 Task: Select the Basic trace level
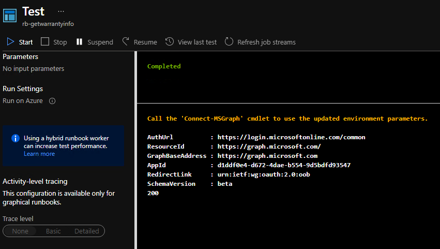click(x=53, y=231)
